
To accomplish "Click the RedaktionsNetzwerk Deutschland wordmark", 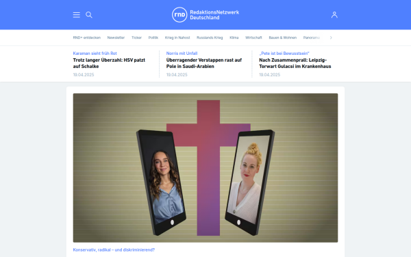I will (214, 15).
